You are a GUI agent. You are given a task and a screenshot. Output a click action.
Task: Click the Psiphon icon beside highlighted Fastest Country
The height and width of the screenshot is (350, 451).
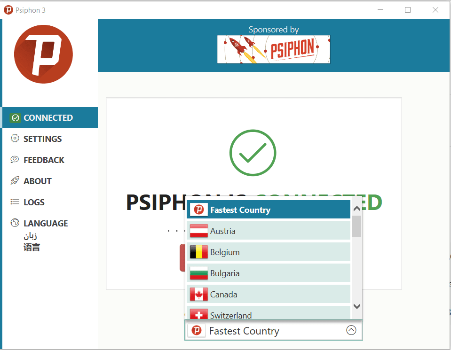click(x=198, y=210)
